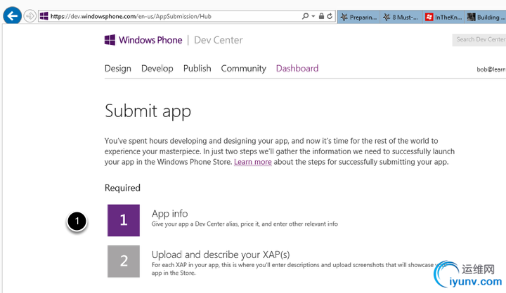Open the Community menu
506x293 pixels.
(244, 69)
